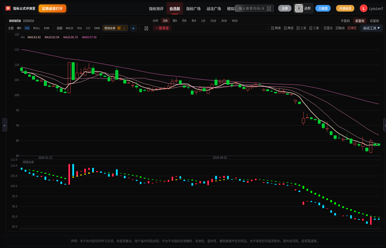This screenshot has height=248, width=386.
Task: Open the 指标广场 navigation tab
Action: coord(193,9)
